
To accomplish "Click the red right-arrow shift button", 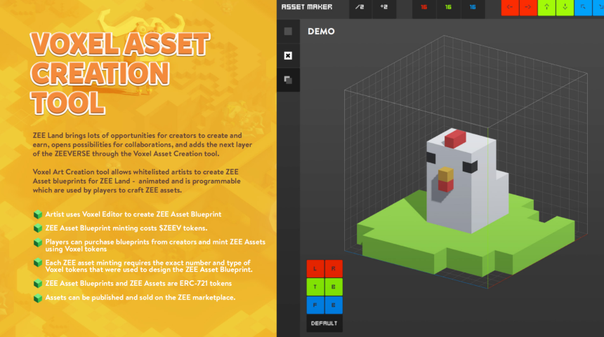I will pos(528,8).
